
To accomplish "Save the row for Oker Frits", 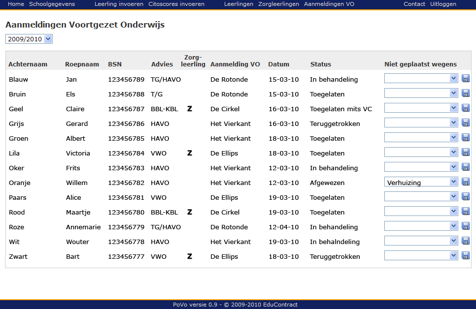I will tap(465, 167).
